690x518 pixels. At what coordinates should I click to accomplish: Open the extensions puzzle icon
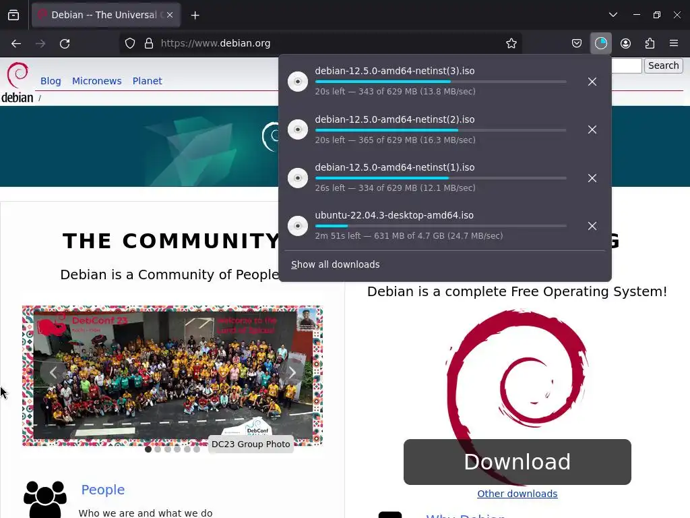650,43
